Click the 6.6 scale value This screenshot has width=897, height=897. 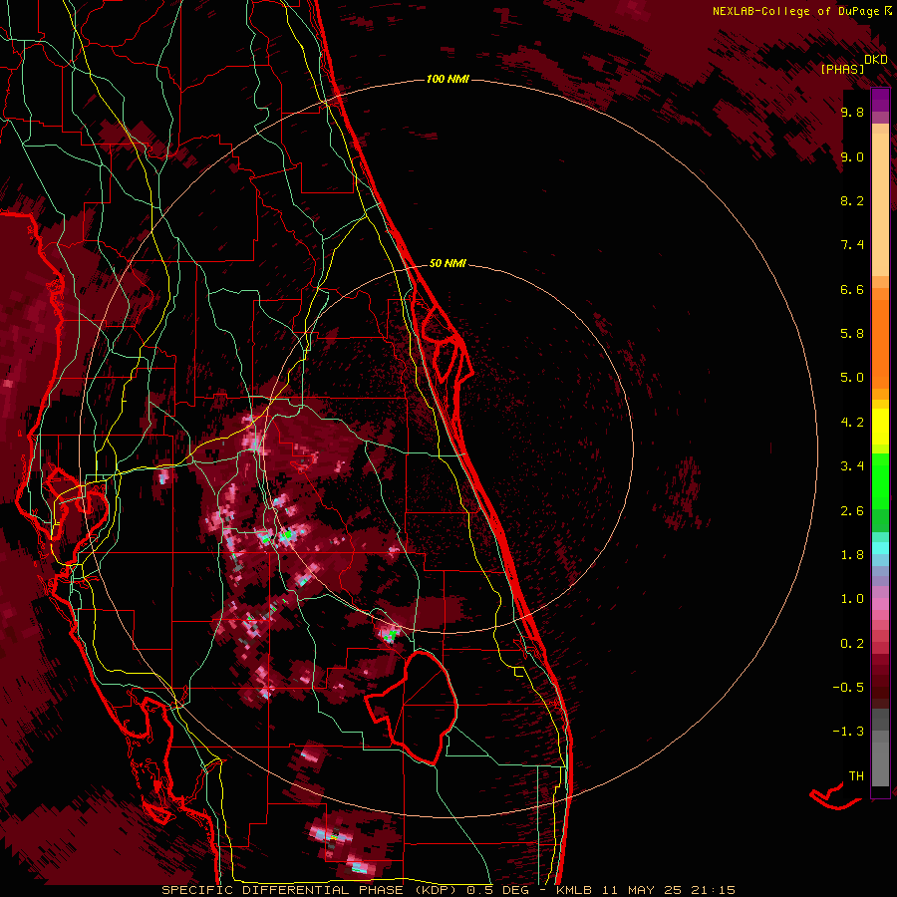pos(852,289)
